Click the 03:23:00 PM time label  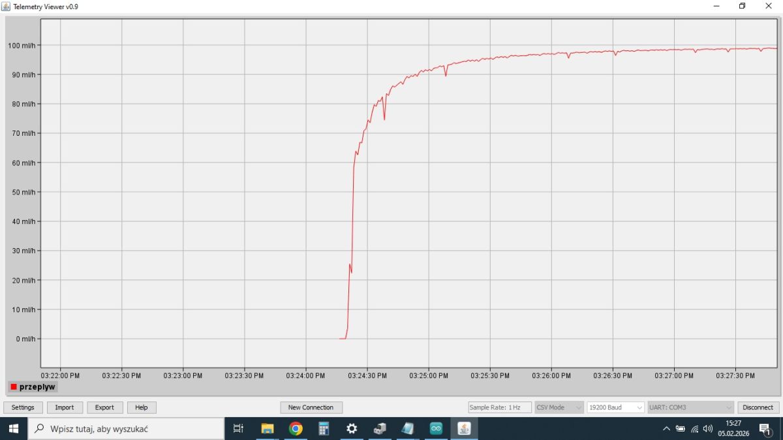pyautogui.click(x=183, y=375)
